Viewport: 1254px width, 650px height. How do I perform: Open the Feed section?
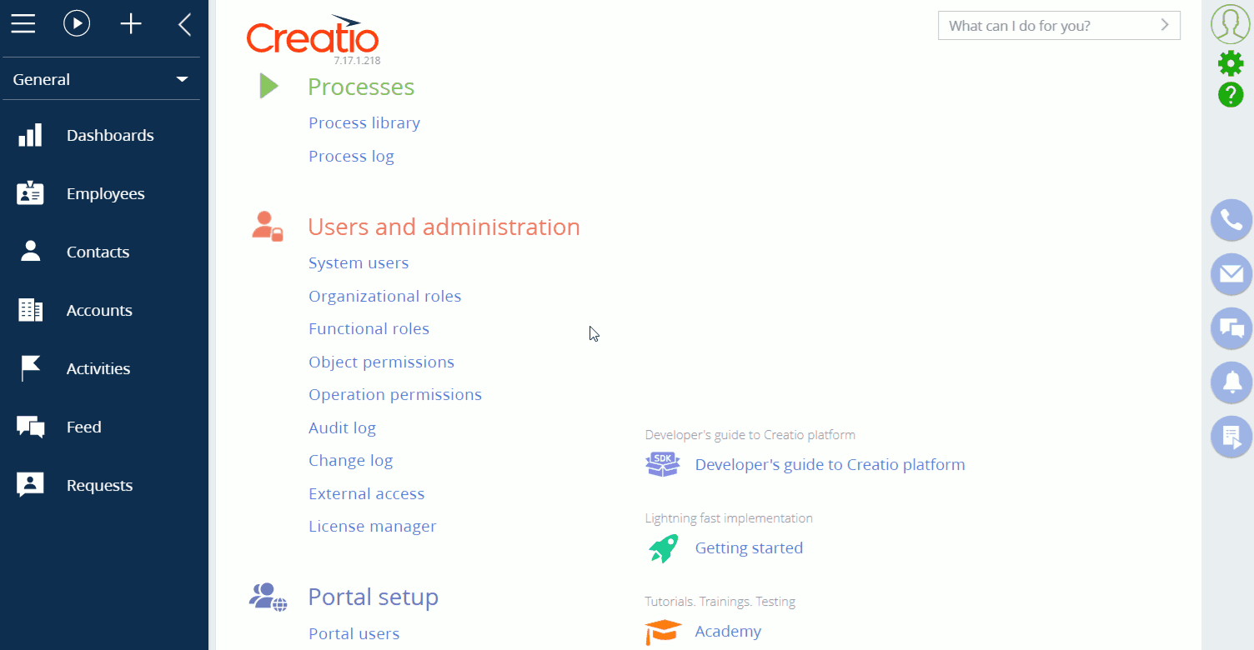coord(84,427)
